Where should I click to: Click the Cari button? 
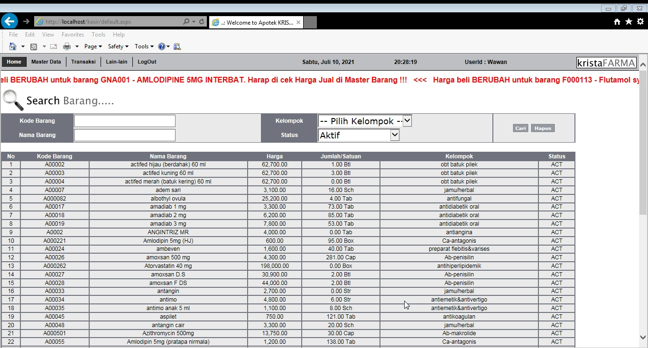coord(520,128)
